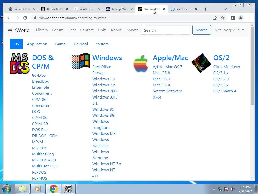Open the Mac OS 9 link
258x194 pixels.
(x=161, y=79)
